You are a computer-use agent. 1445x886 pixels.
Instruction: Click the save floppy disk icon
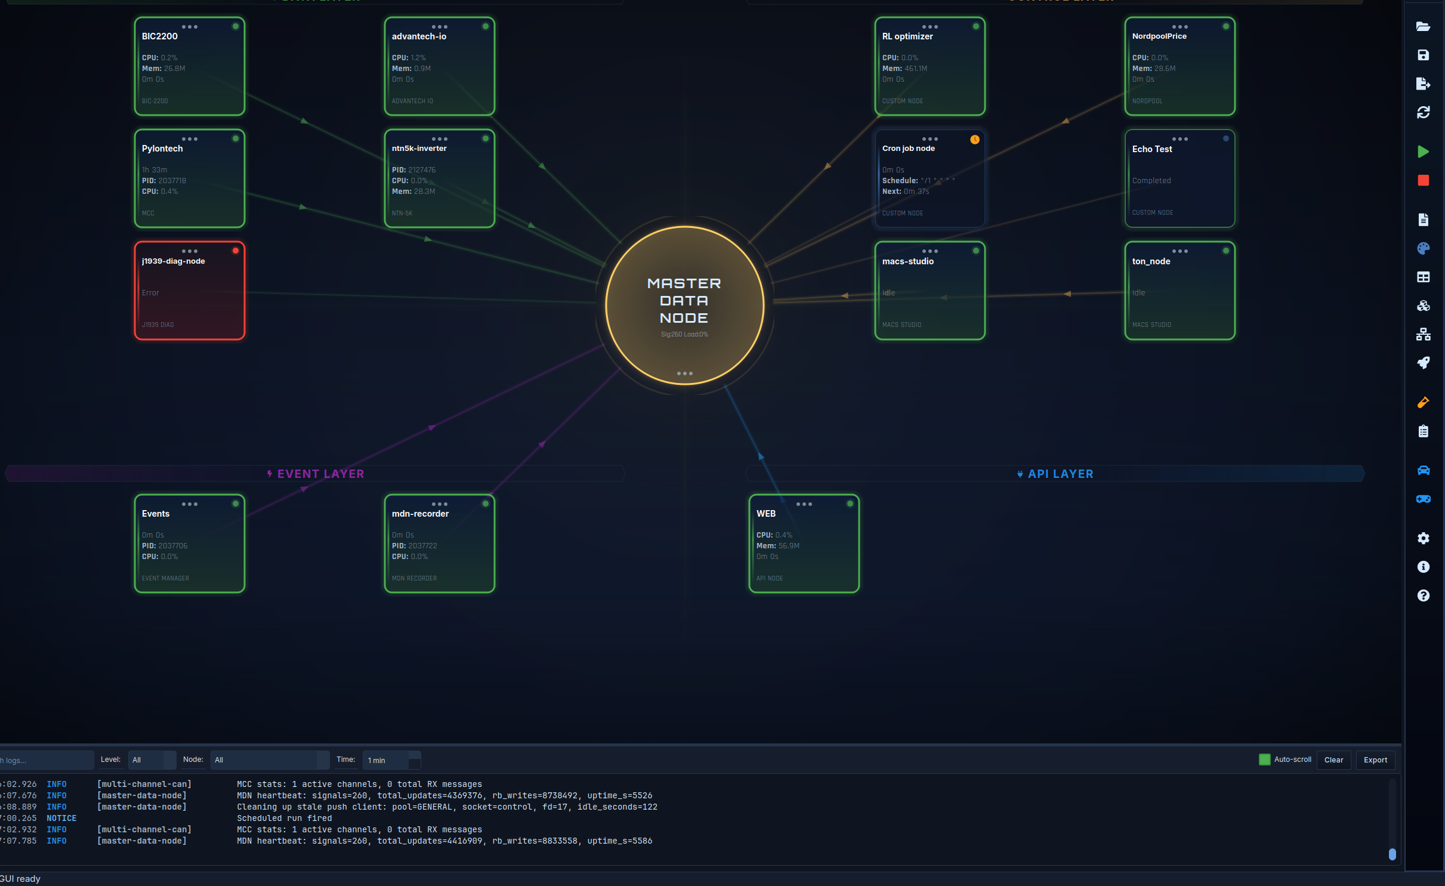(1423, 55)
